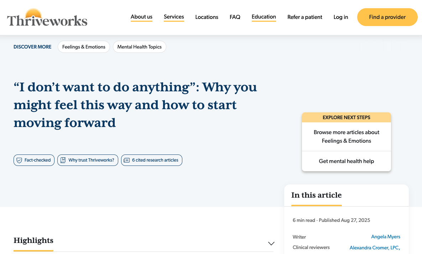Open the About us menu

click(x=141, y=17)
